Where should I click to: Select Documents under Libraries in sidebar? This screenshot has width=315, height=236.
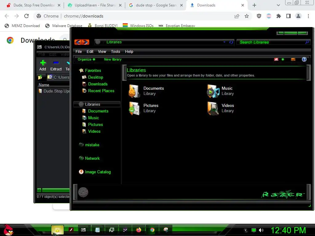98,111
